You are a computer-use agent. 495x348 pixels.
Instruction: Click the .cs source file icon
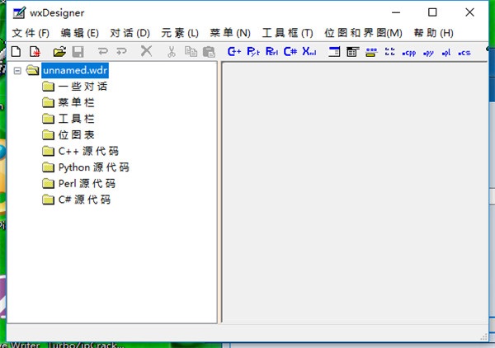(464, 53)
